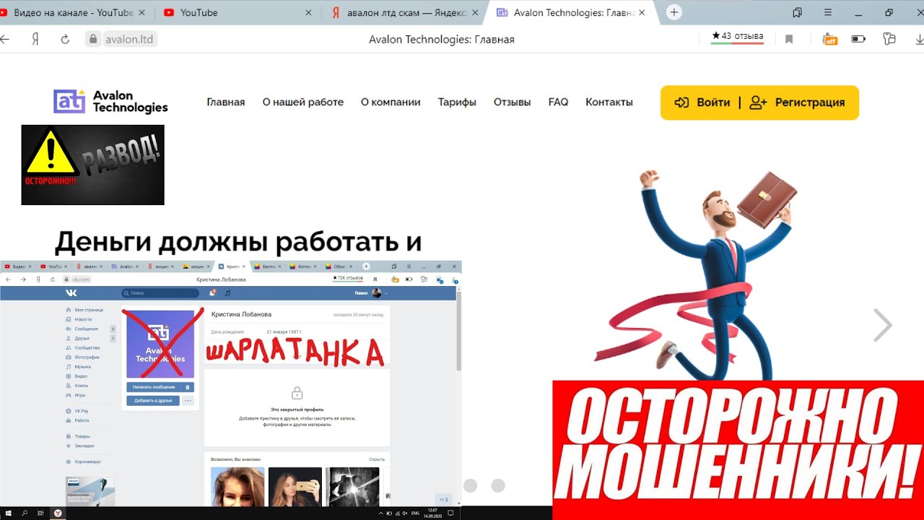Close the second 'YouTube' tab
The height and width of the screenshot is (520, 924).
(x=309, y=12)
